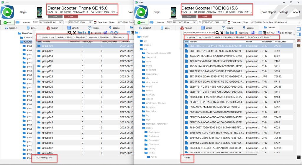
Task: Open the From date picker in left window
Action: (61, 22)
